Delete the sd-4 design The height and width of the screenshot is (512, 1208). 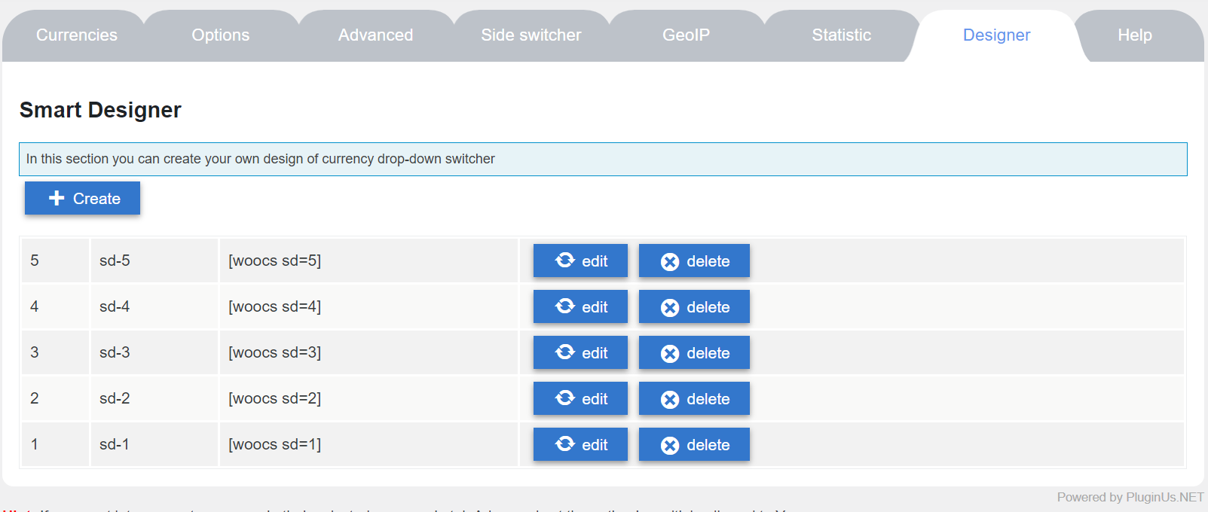pyautogui.click(x=694, y=306)
